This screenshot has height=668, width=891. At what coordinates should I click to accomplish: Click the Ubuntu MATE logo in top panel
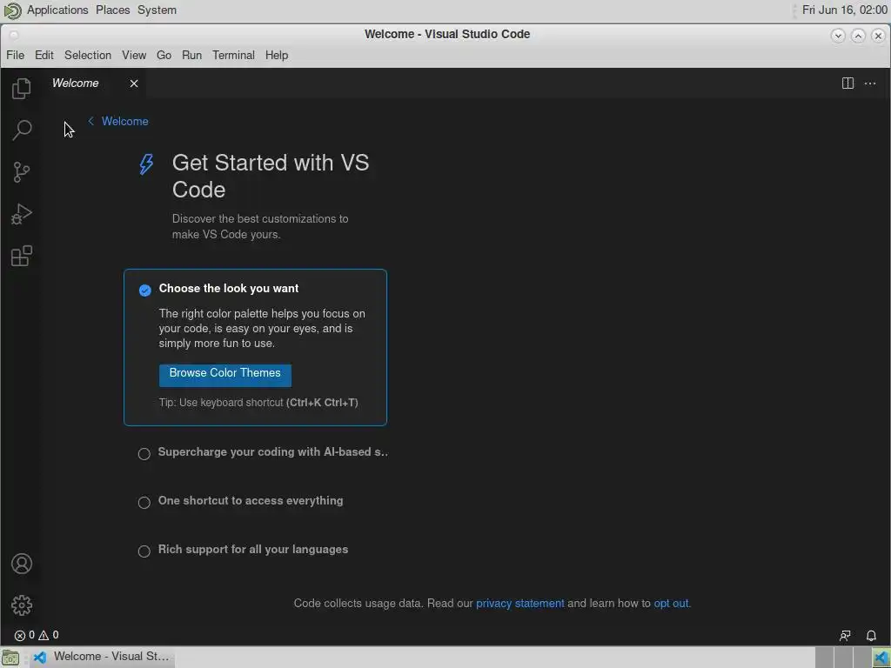pyautogui.click(x=12, y=10)
